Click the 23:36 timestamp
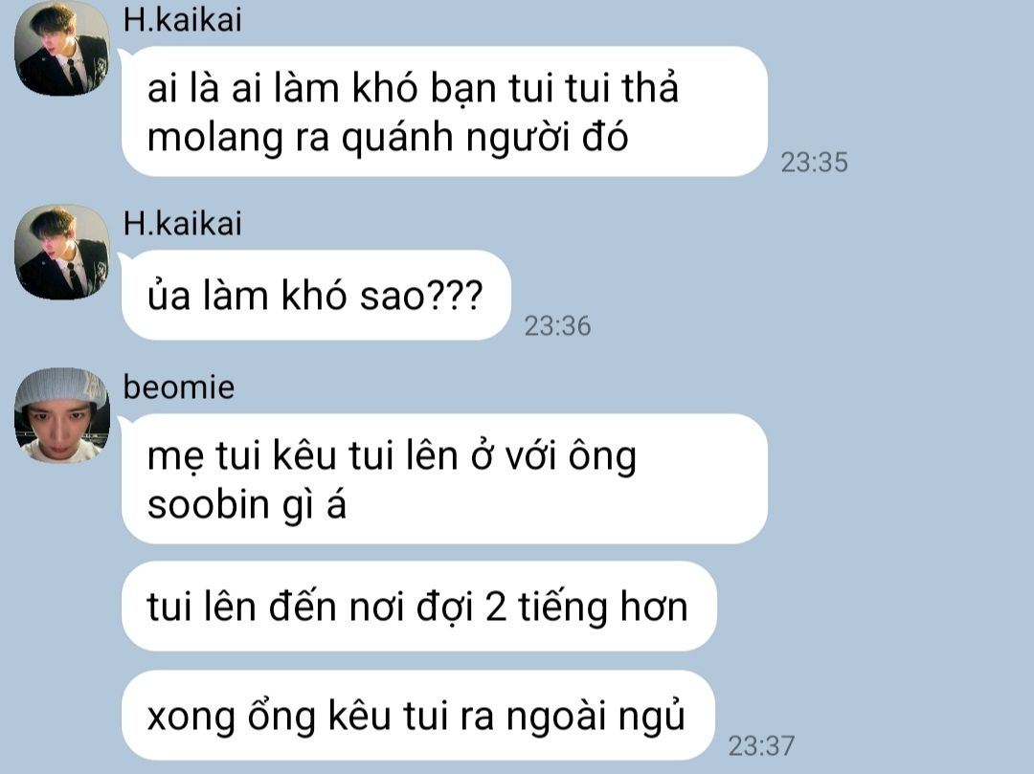 [x=557, y=326]
